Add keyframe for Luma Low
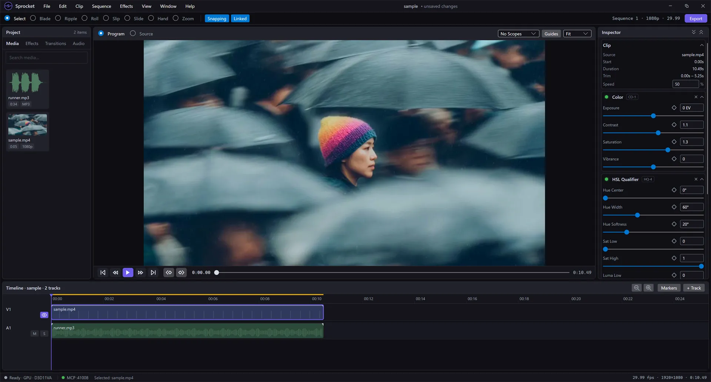711x382 pixels. click(x=674, y=275)
